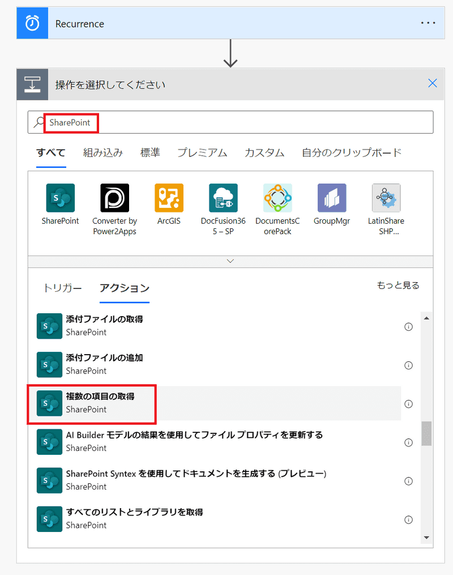
Task: Choose the Converter by Power2Apps connector
Action: click(x=114, y=198)
